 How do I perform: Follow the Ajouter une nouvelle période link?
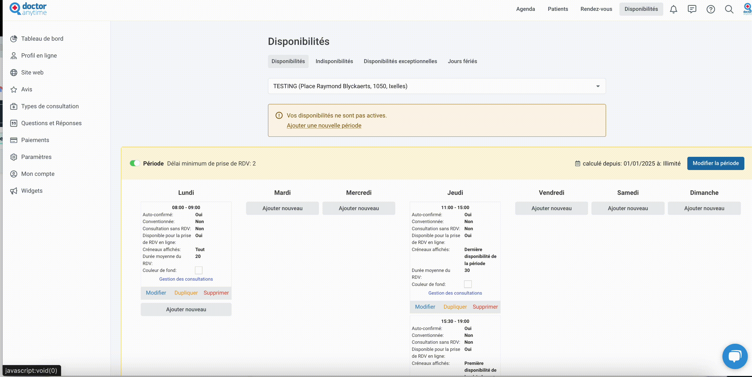point(324,125)
